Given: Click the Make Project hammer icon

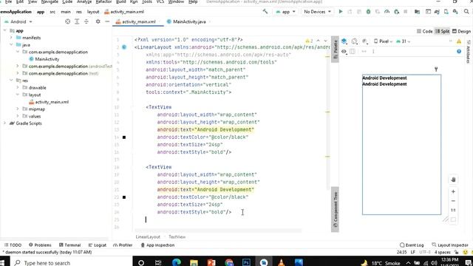Looking at the screenshot, I should coord(265,12).
